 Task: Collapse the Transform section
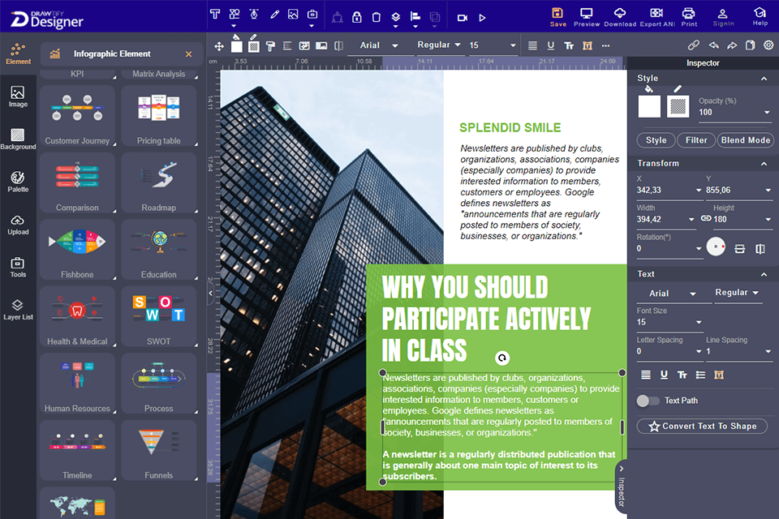pos(764,164)
